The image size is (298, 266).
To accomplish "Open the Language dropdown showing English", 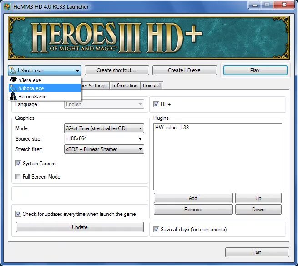I will (104, 104).
